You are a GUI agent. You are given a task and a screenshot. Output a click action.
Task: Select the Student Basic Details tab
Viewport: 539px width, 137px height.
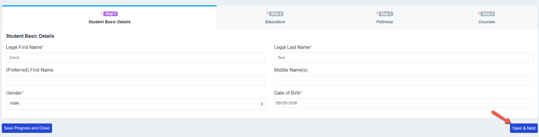click(x=109, y=18)
